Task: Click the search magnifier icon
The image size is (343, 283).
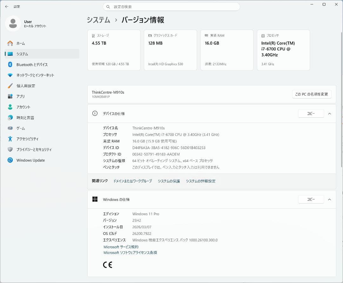Action: (108, 7)
